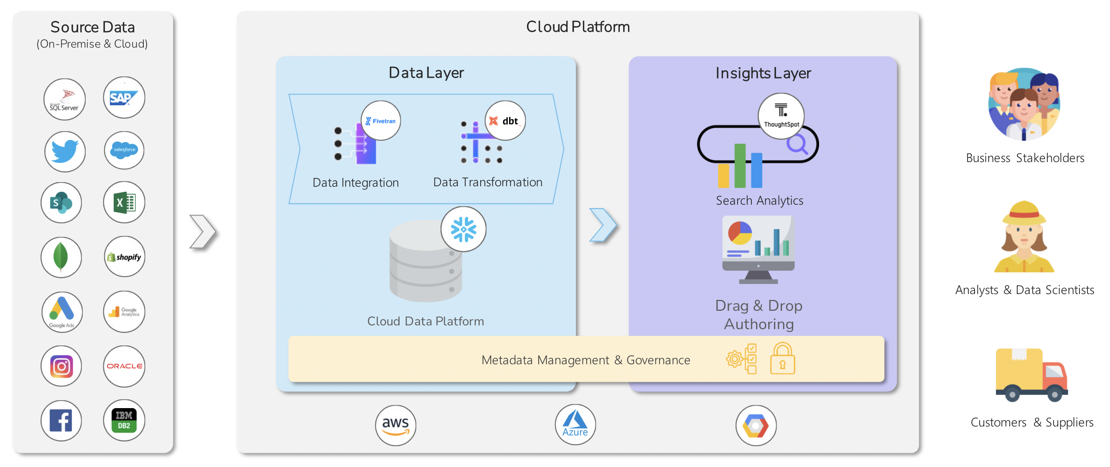Viewport: 1110px width, 467px height.
Task: Select the Cloud Platform title
Action: coord(578,27)
